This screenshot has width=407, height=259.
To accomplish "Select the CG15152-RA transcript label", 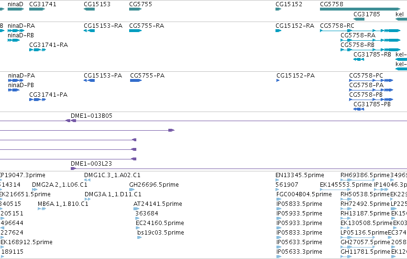I will pos(295,26).
